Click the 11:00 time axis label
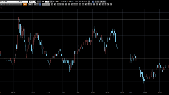This screenshot has height=95, width=169. 48,93
